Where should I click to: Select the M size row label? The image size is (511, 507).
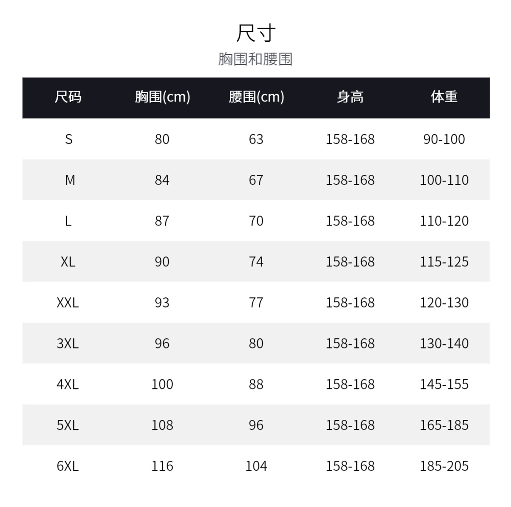click(x=70, y=180)
